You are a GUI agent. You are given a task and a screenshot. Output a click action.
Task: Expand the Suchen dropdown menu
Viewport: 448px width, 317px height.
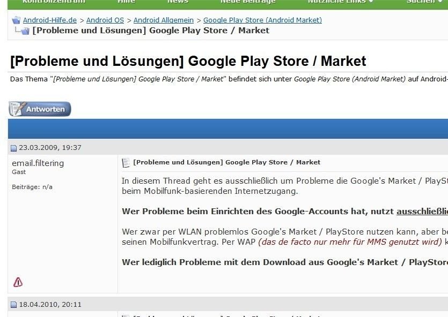pyautogui.click(x=425, y=2)
